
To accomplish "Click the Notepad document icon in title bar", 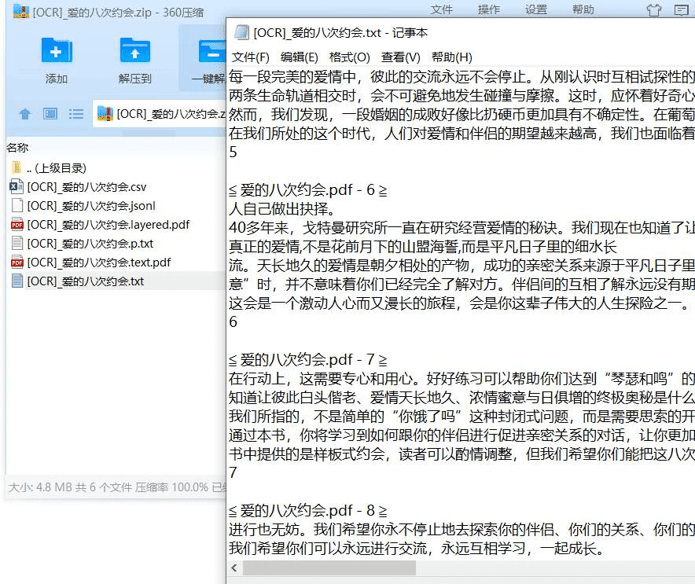I will (x=241, y=31).
